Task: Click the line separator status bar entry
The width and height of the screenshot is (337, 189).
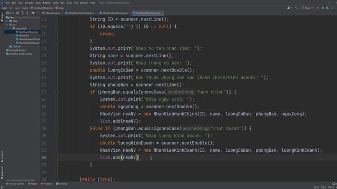Action: click(323, 187)
